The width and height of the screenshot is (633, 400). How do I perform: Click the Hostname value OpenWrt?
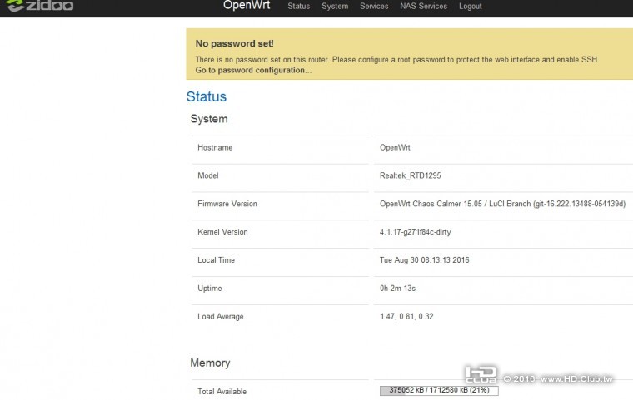pos(395,148)
